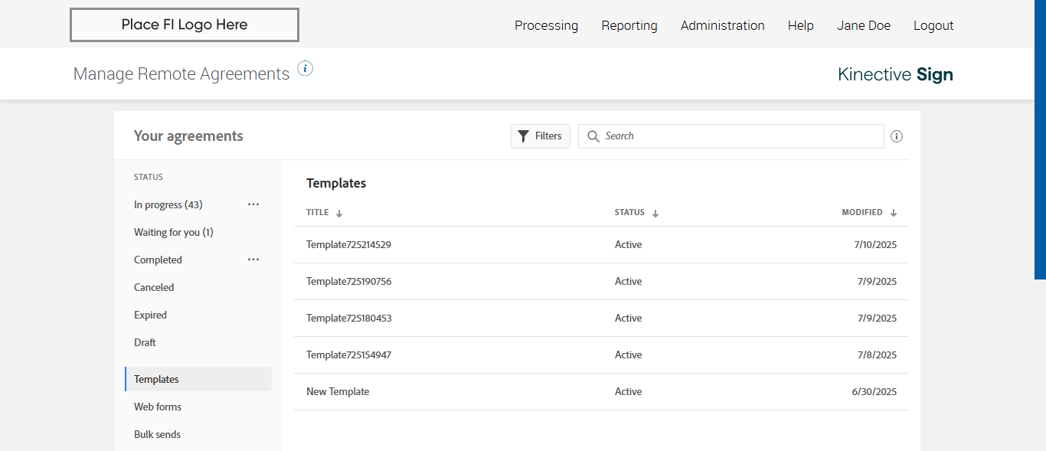The height and width of the screenshot is (451, 1046).
Task: Open the Filters button
Action: (541, 136)
